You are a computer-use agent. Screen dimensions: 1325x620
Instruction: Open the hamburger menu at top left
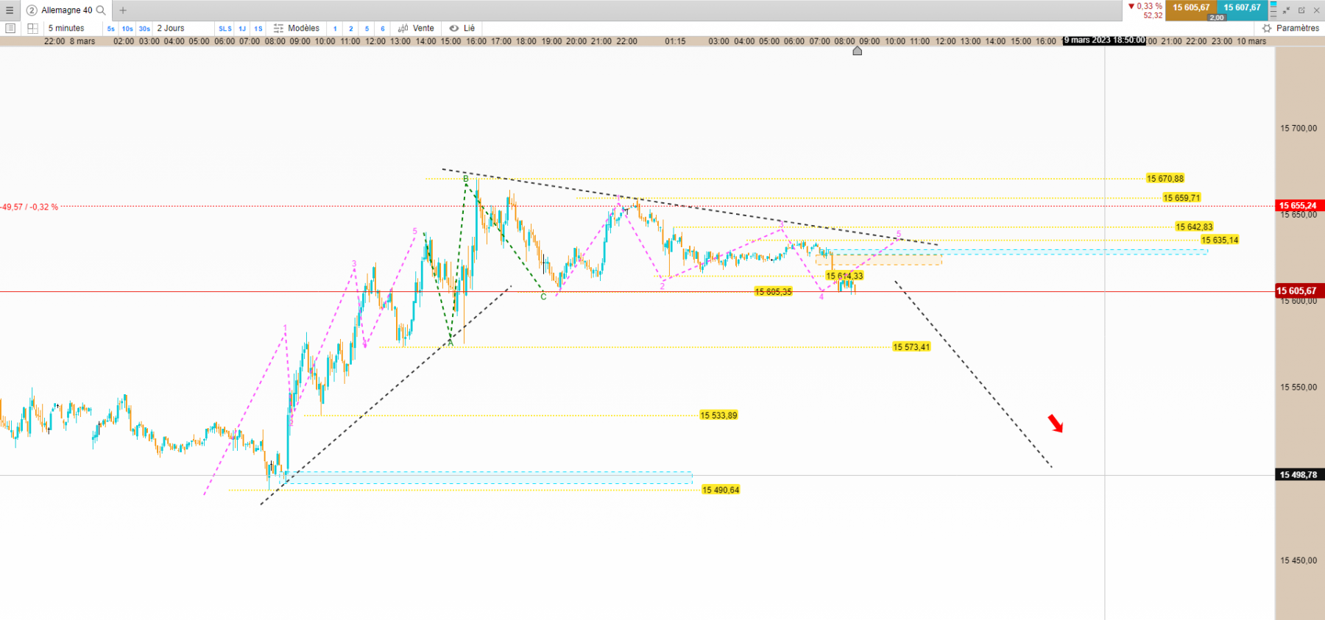pyautogui.click(x=10, y=10)
